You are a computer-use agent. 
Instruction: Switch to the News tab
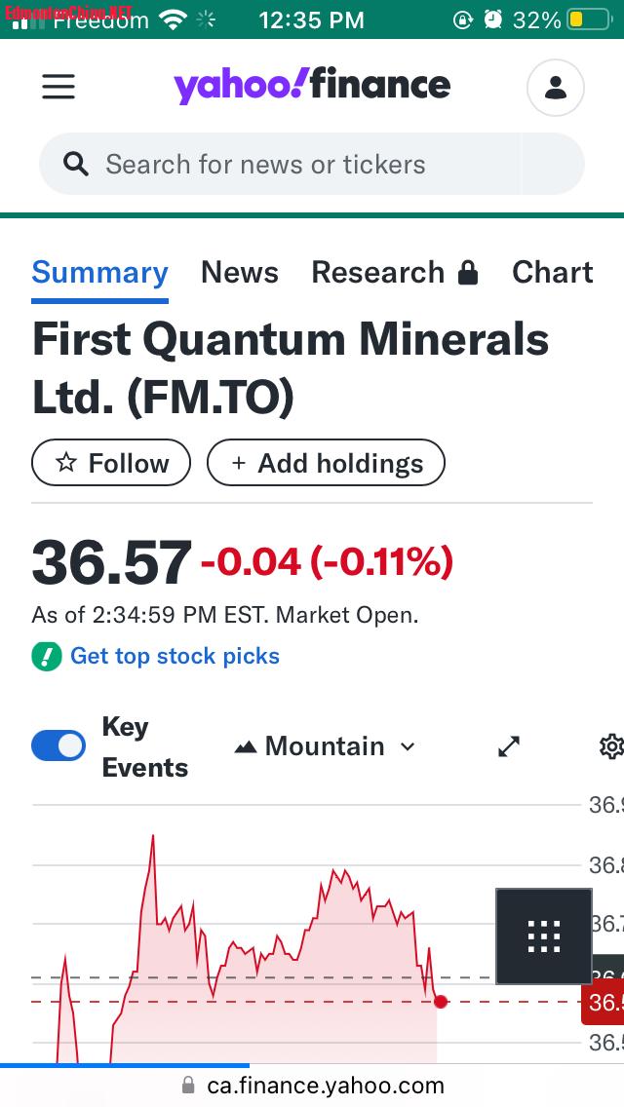[x=240, y=273]
